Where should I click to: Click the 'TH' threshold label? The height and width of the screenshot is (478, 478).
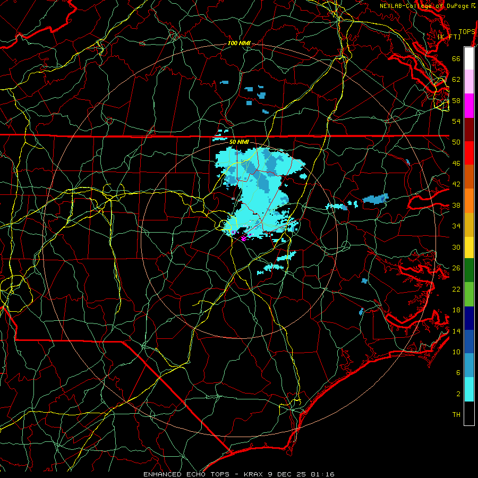pyautogui.click(x=456, y=415)
